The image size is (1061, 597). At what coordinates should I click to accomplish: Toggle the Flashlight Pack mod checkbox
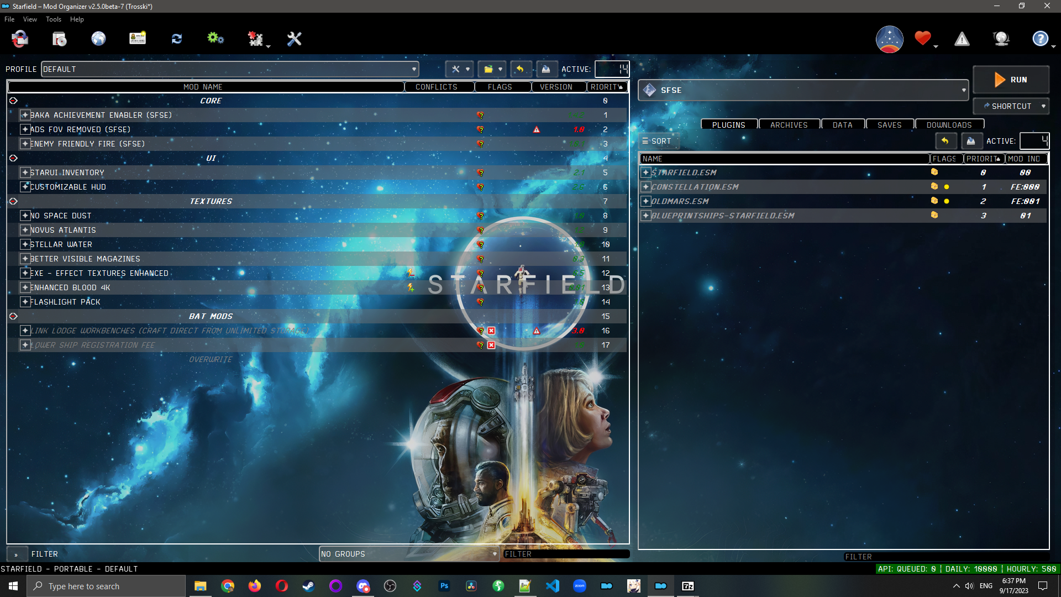pos(25,302)
